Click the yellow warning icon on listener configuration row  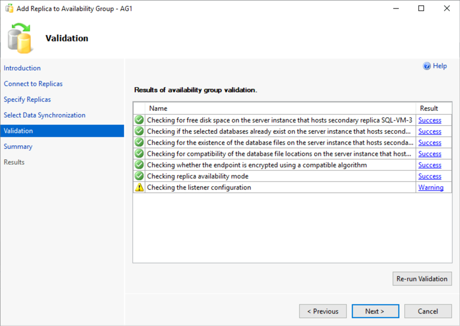pos(139,187)
